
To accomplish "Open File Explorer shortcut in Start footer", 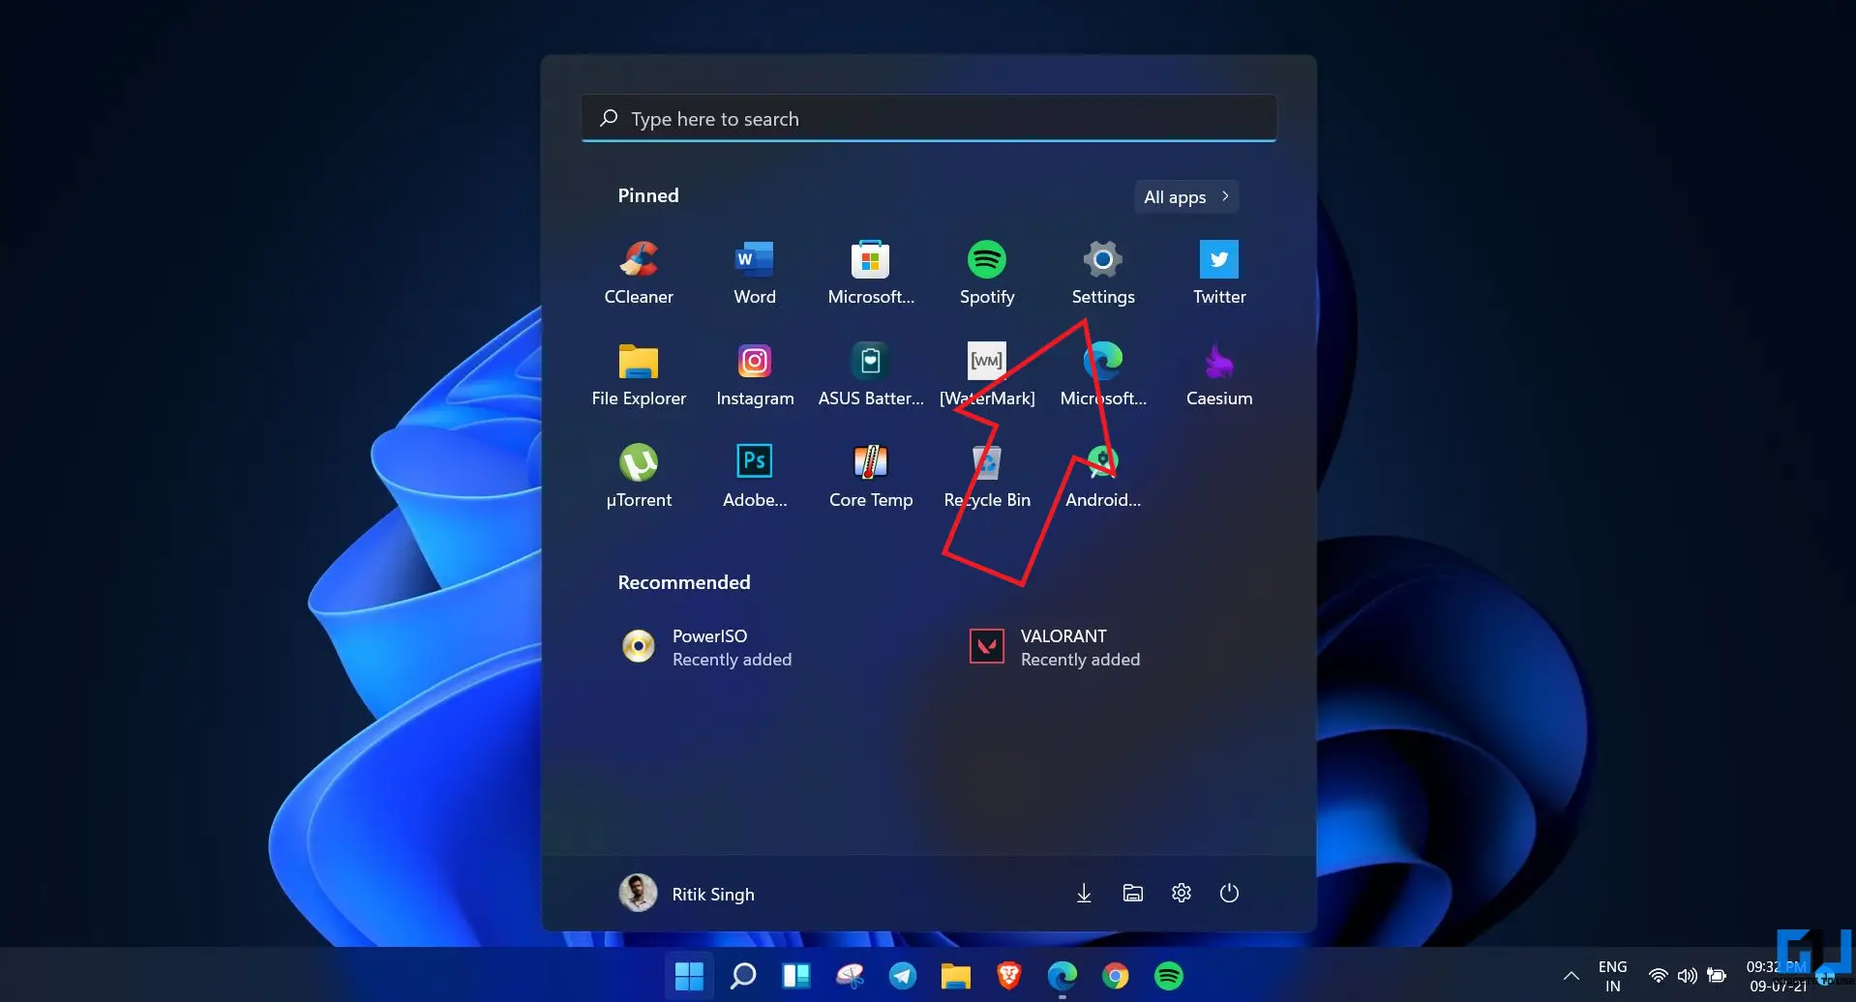I will click(x=1132, y=893).
